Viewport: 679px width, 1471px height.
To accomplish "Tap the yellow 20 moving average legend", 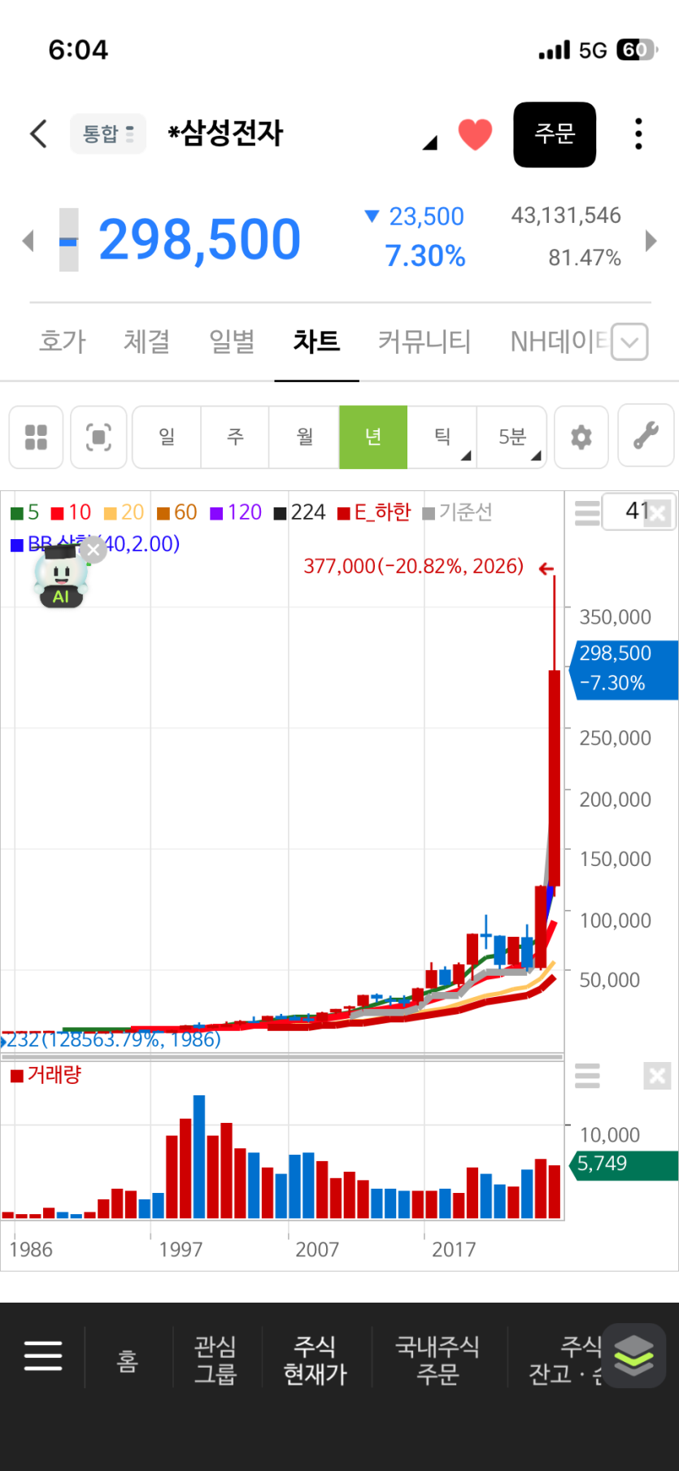I will pyautogui.click(x=124, y=512).
